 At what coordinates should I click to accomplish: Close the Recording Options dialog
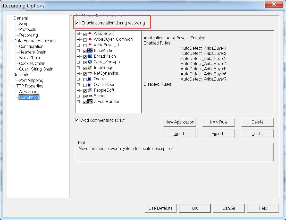[274, 4]
